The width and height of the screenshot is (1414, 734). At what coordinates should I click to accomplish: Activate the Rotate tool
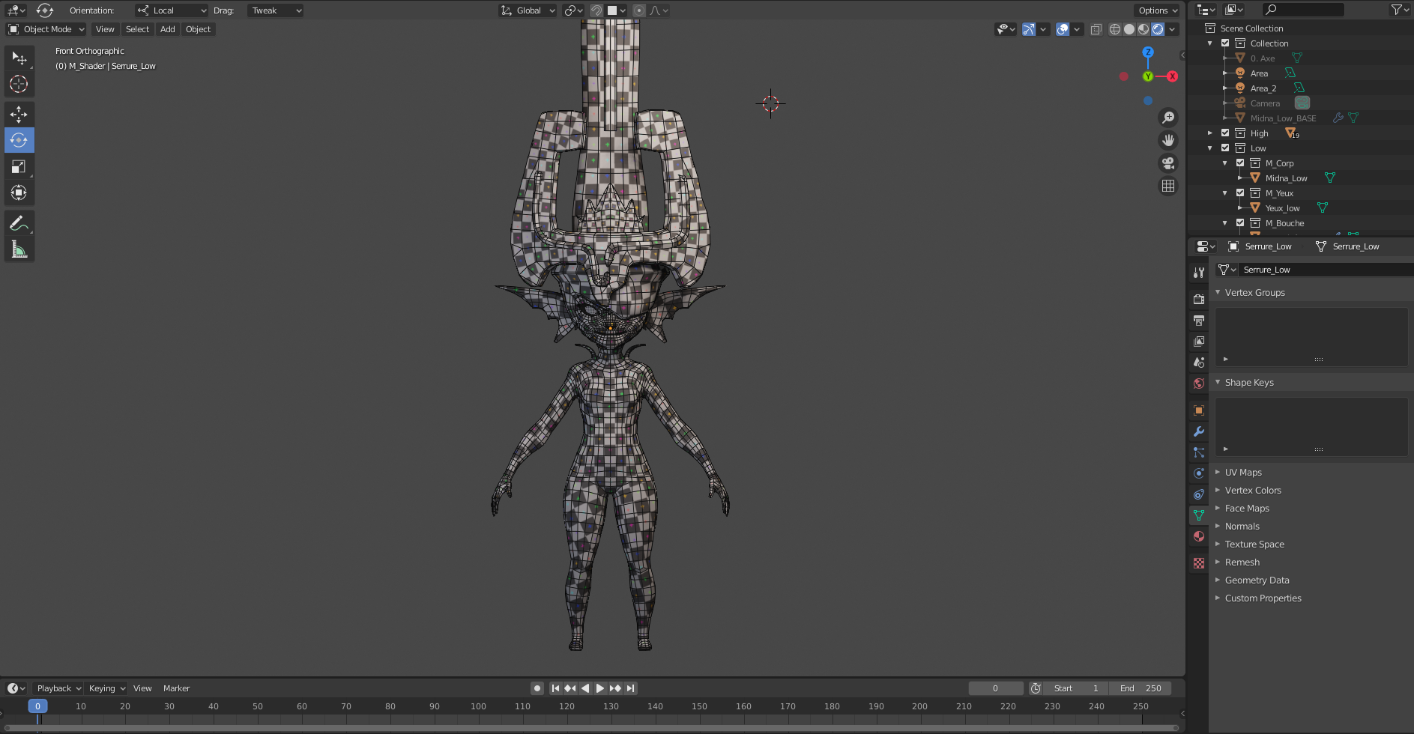point(19,140)
